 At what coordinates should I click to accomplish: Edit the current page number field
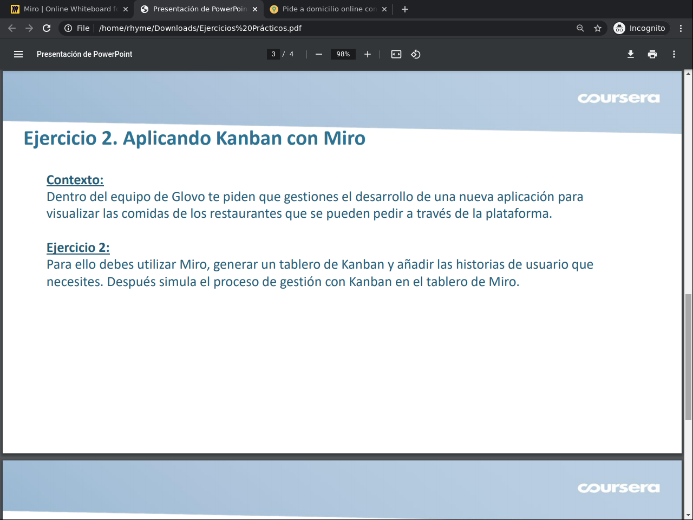click(x=273, y=54)
